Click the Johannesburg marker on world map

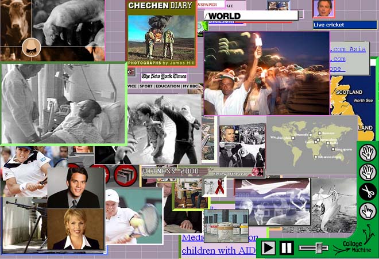[x=315, y=157]
